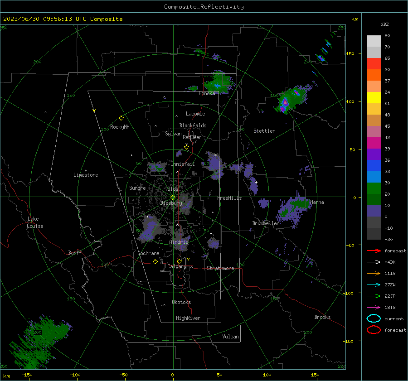This screenshot has width=408, height=381.
Task: Click the cyan current ellipse icon
Action: click(x=374, y=318)
